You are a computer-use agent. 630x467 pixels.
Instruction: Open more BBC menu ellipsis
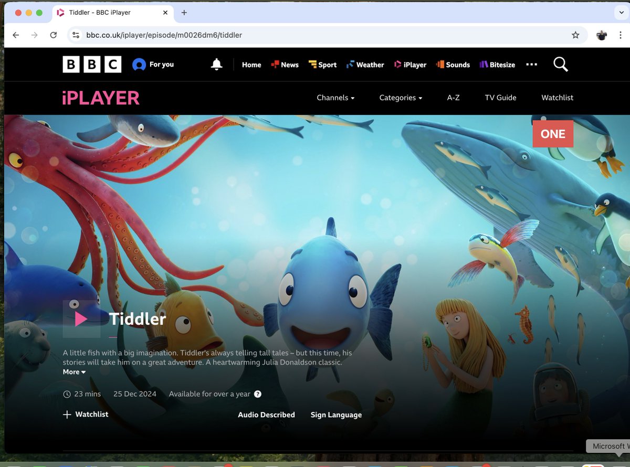coord(532,65)
